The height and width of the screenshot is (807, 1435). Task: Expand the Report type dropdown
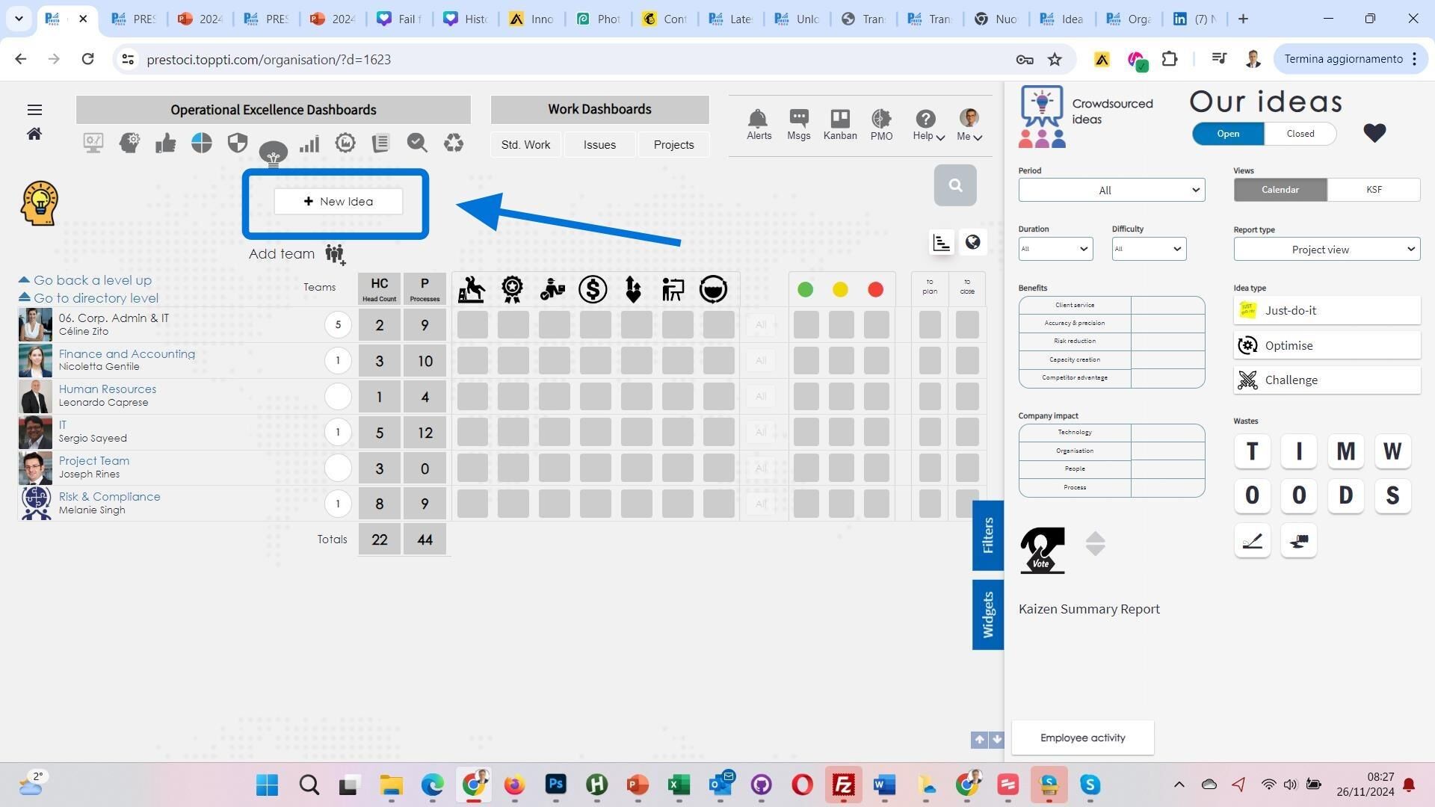[x=1326, y=250]
